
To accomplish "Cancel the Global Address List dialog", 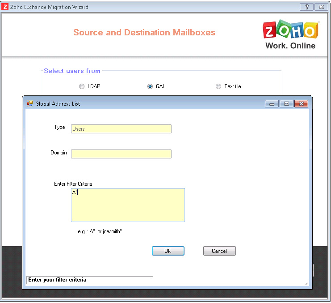I will pos(219,251).
